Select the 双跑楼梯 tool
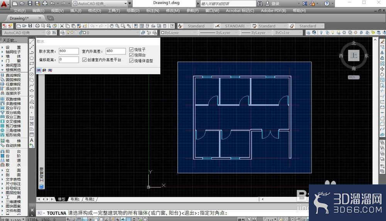Viewport: 386px width, 221px height. click(x=11, y=99)
